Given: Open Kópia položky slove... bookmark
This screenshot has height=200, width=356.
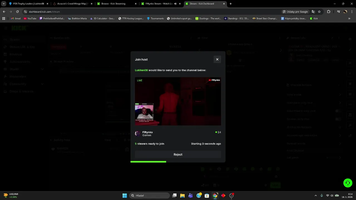Looking at the screenshot, I should 294,19.
